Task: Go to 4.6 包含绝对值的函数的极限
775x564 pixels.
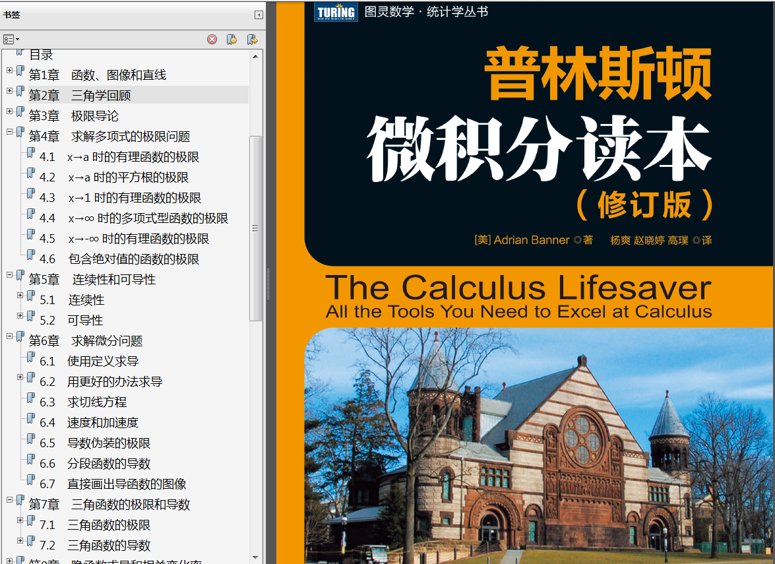Action: tap(119, 259)
